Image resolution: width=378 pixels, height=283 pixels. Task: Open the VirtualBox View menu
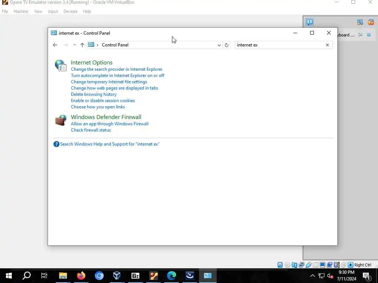pos(38,11)
